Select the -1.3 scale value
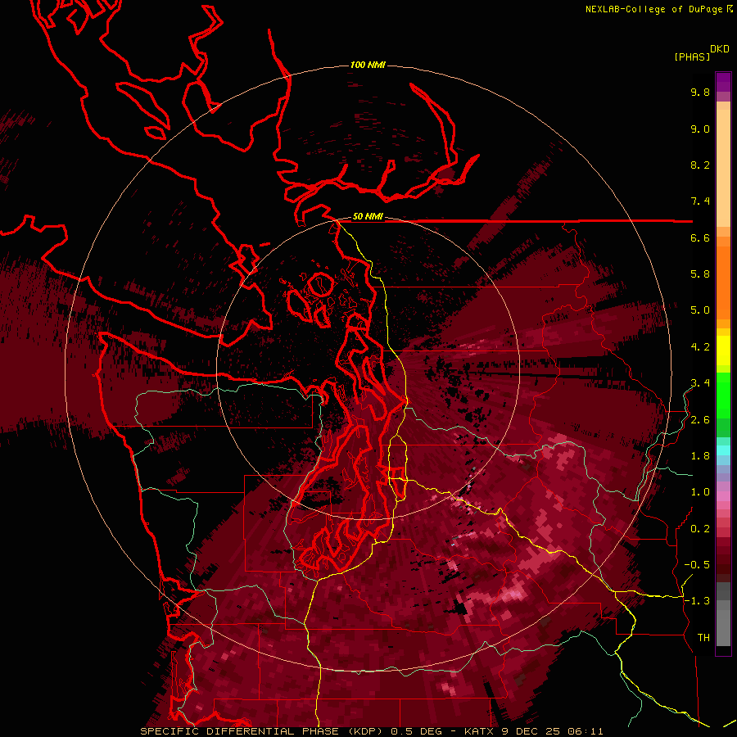Screen dimensions: 737x737 tap(697, 601)
